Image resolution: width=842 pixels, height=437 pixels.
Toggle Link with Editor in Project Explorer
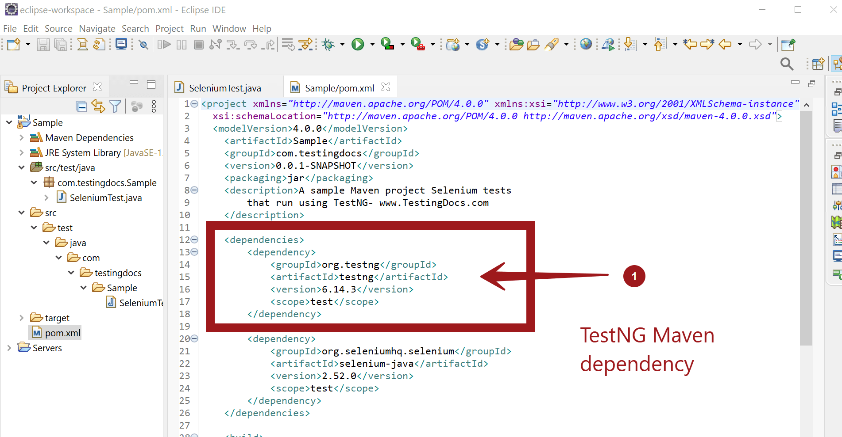98,106
